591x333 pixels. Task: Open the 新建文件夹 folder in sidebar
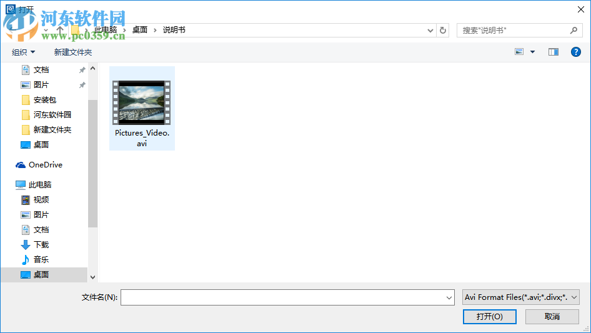pyautogui.click(x=52, y=130)
